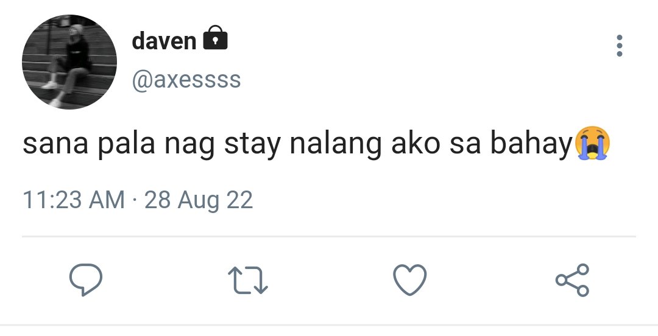
Task: Like the tweet with the heart icon
Action: (x=409, y=280)
